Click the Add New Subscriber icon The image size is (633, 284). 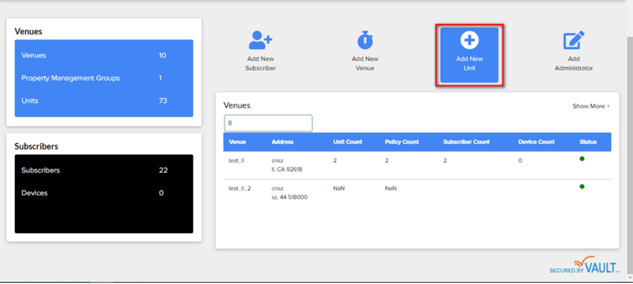click(260, 40)
